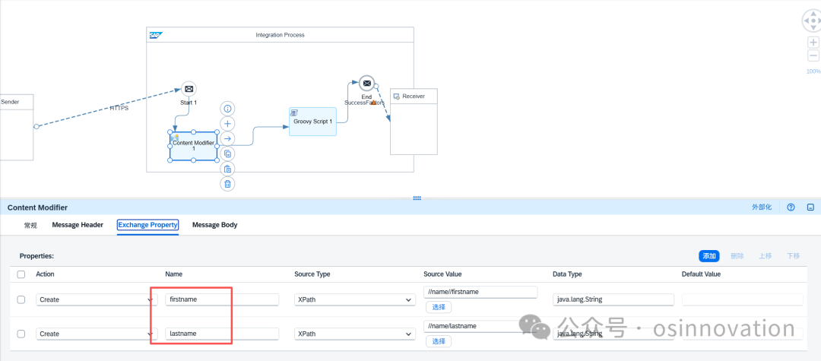821x361 pixels.
Task: Open the Action dropdown in the lastname row
Action: (97, 334)
